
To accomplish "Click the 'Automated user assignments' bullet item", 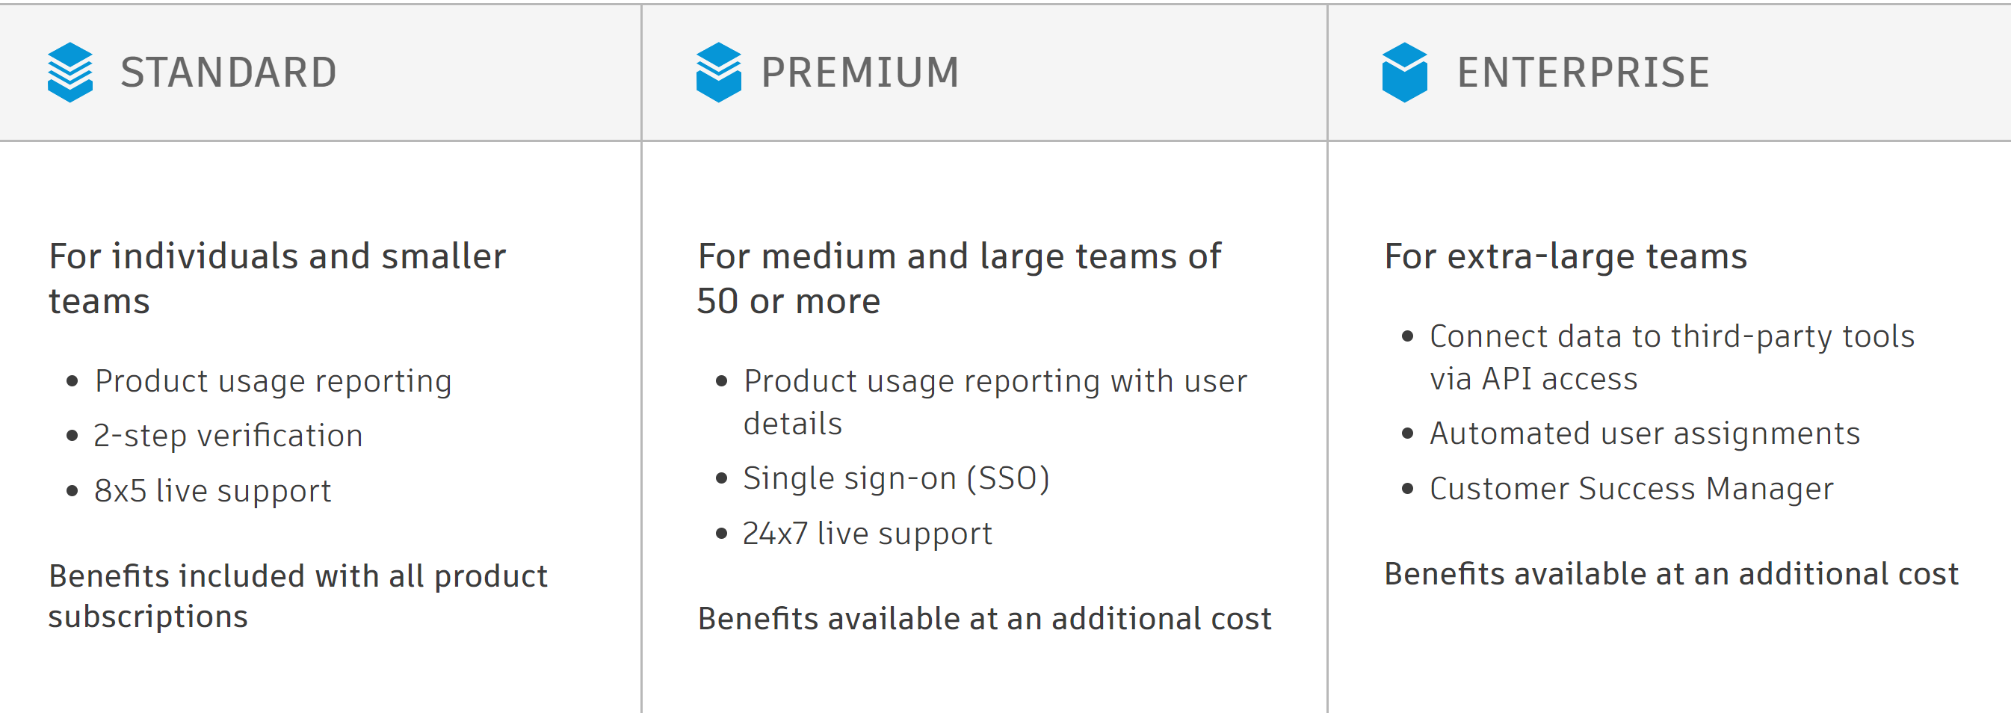I will [x=1645, y=433].
